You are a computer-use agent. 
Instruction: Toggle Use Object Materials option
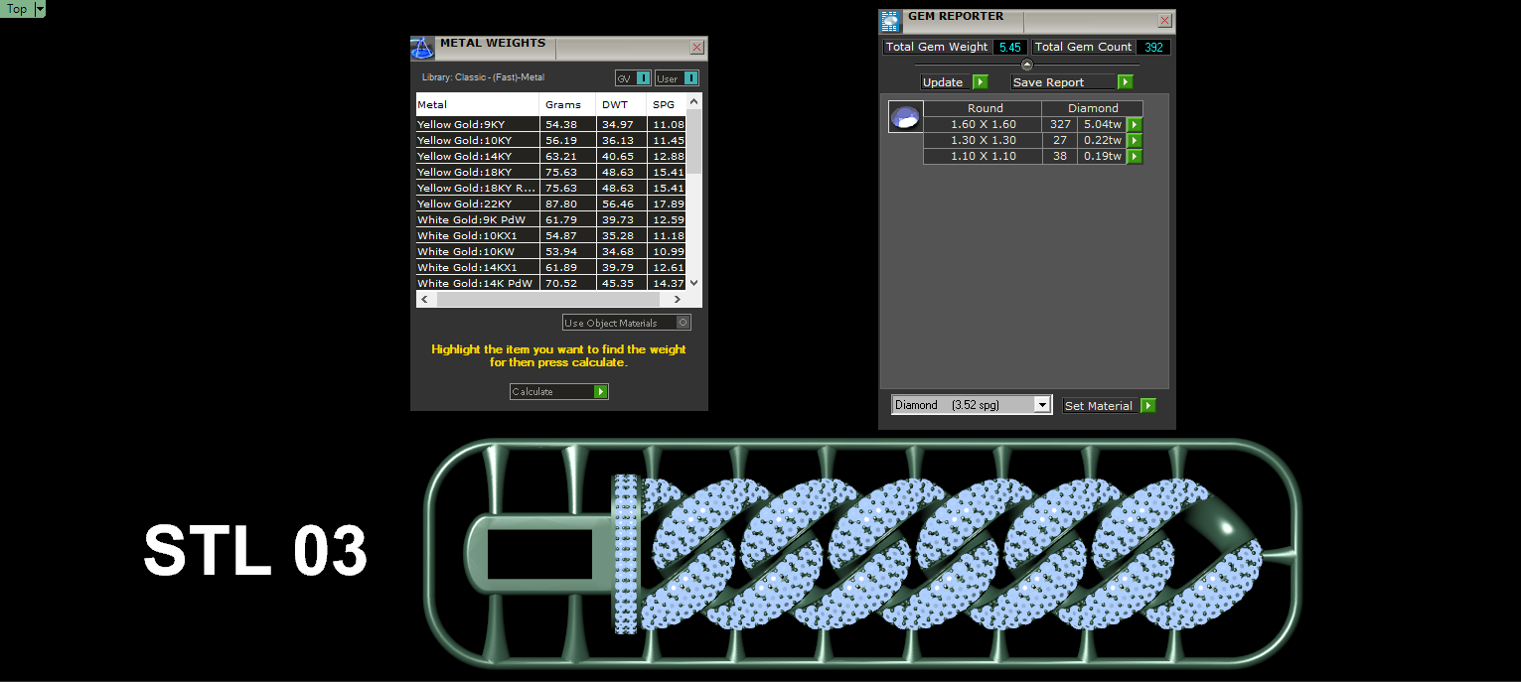627,323
